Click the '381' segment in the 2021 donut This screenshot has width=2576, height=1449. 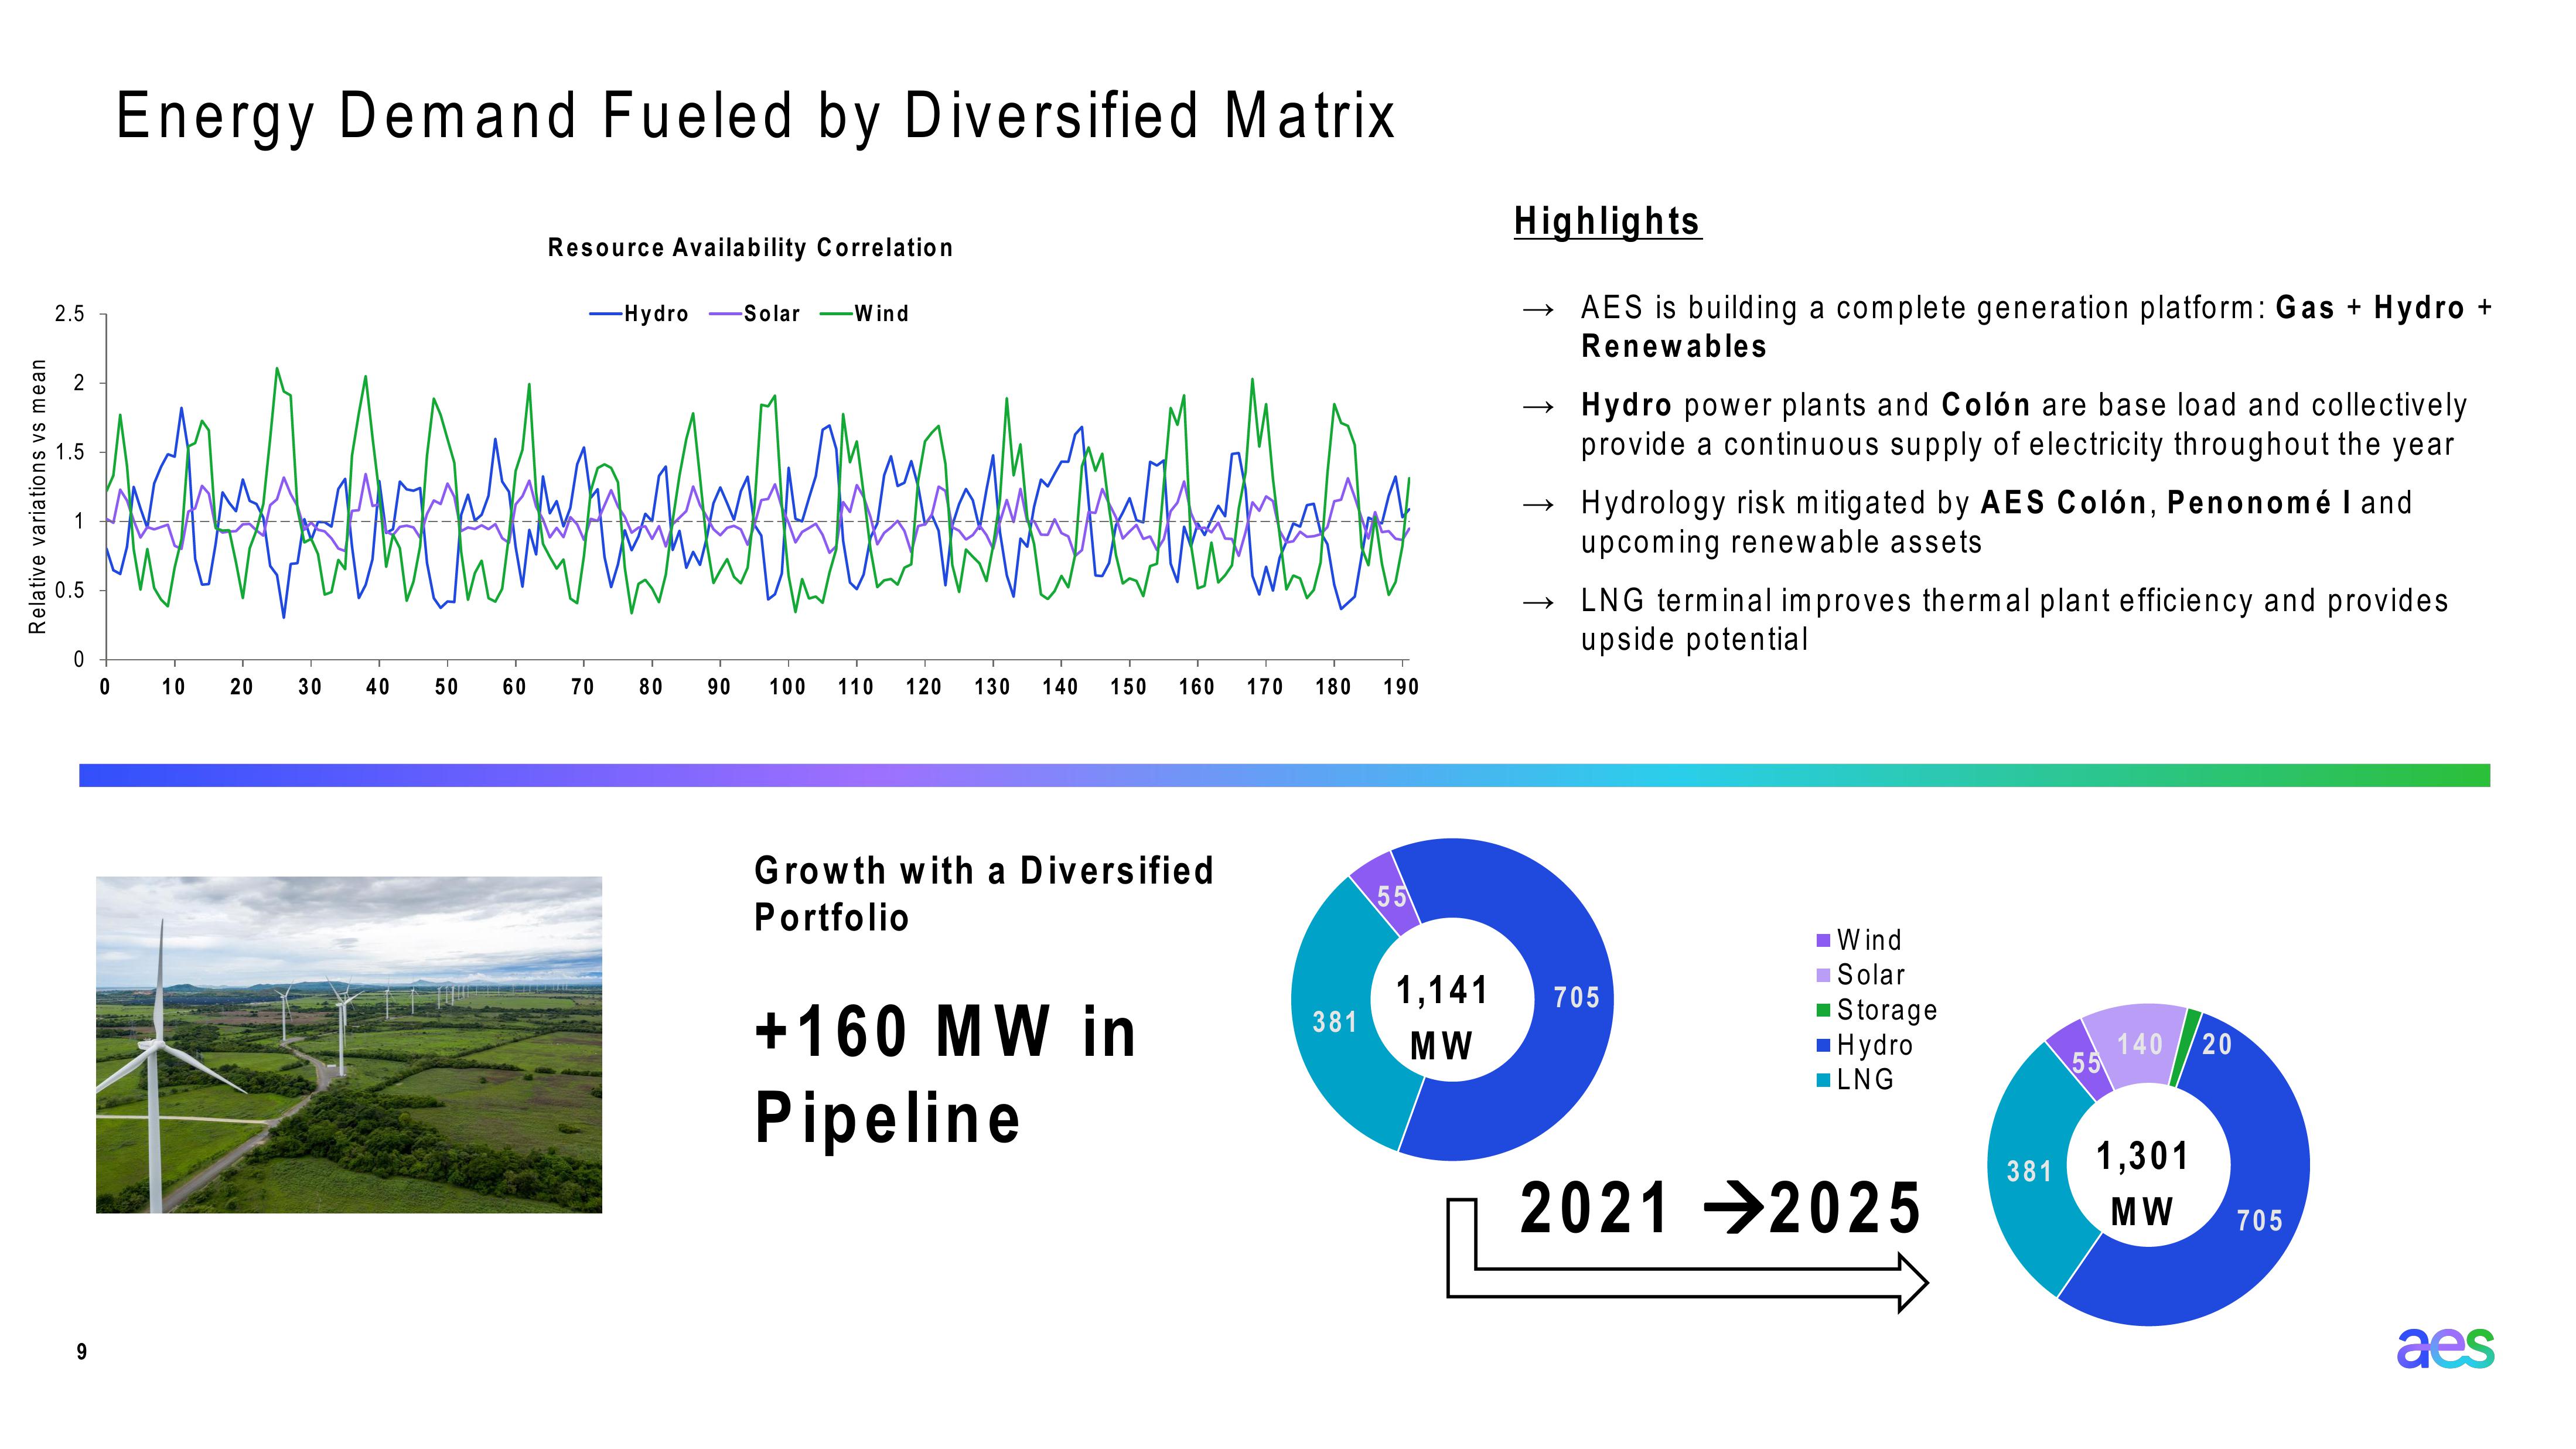(1335, 1022)
